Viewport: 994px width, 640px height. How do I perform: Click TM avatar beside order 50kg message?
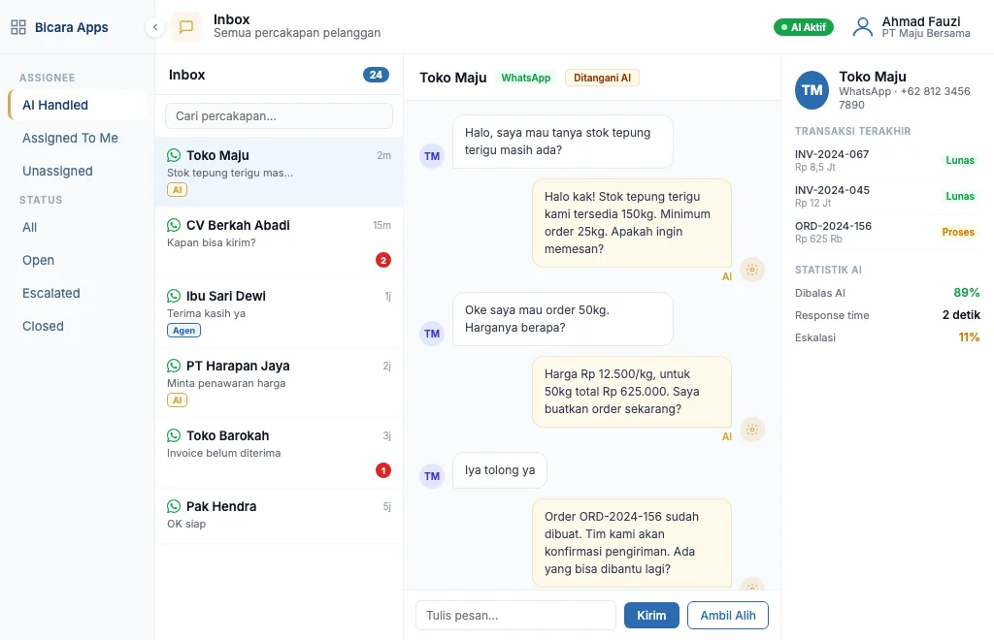tap(432, 334)
